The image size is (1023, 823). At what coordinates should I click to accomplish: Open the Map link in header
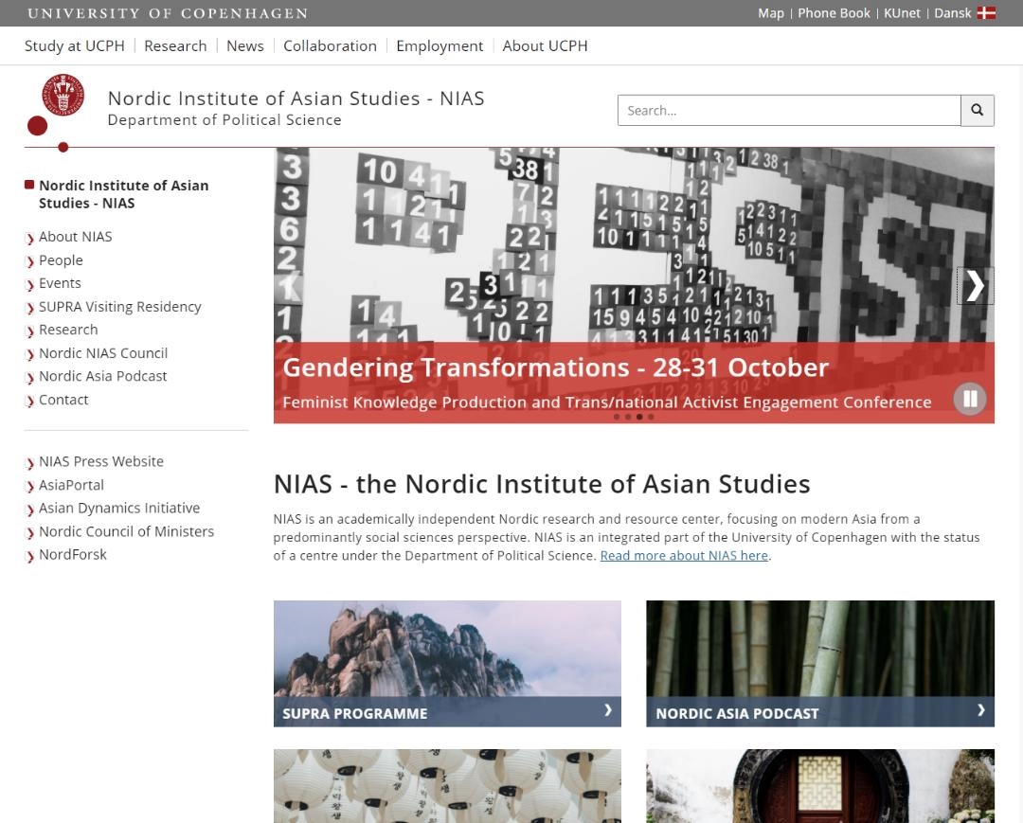click(770, 13)
